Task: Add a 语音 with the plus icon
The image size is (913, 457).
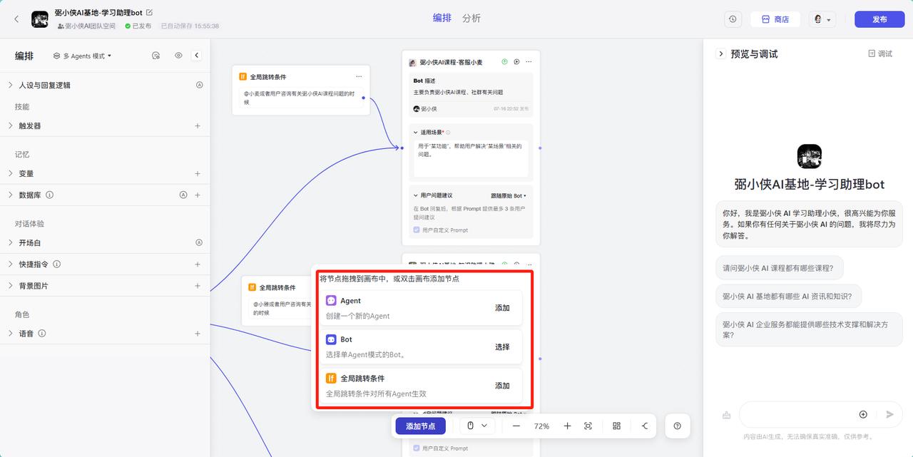Action: (198, 333)
